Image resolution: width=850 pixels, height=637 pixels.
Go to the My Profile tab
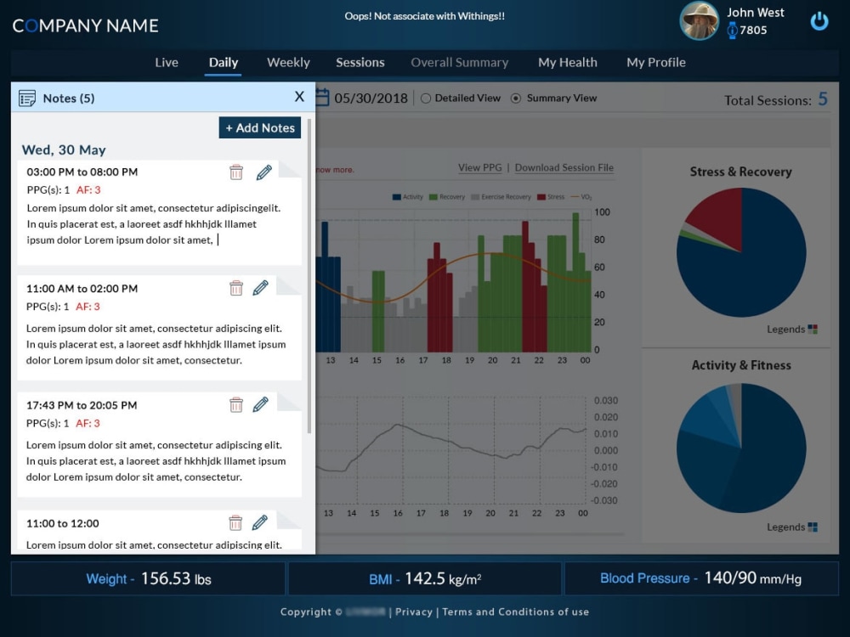[x=656, y=62]
